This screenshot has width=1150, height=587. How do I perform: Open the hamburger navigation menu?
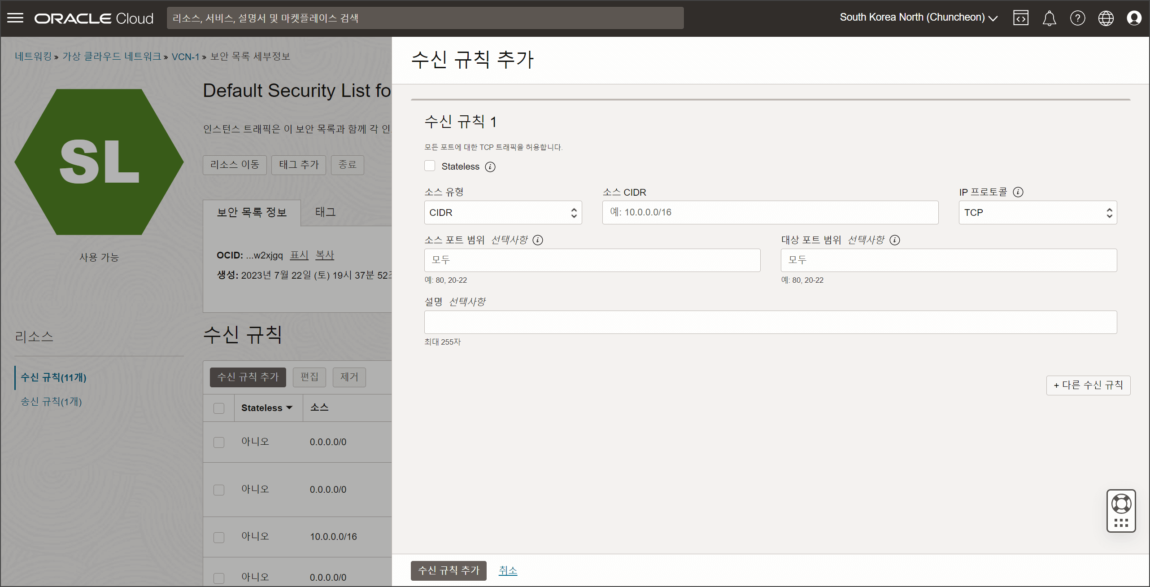15,18
